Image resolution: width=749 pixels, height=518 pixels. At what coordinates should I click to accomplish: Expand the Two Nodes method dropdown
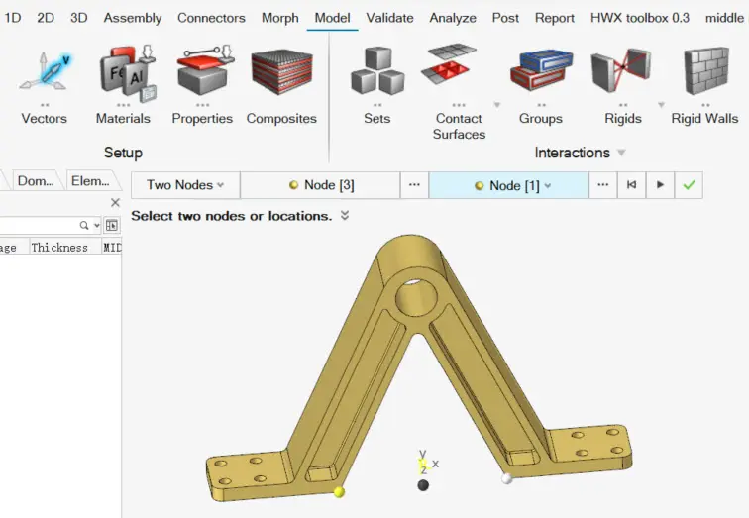(185, 185)
